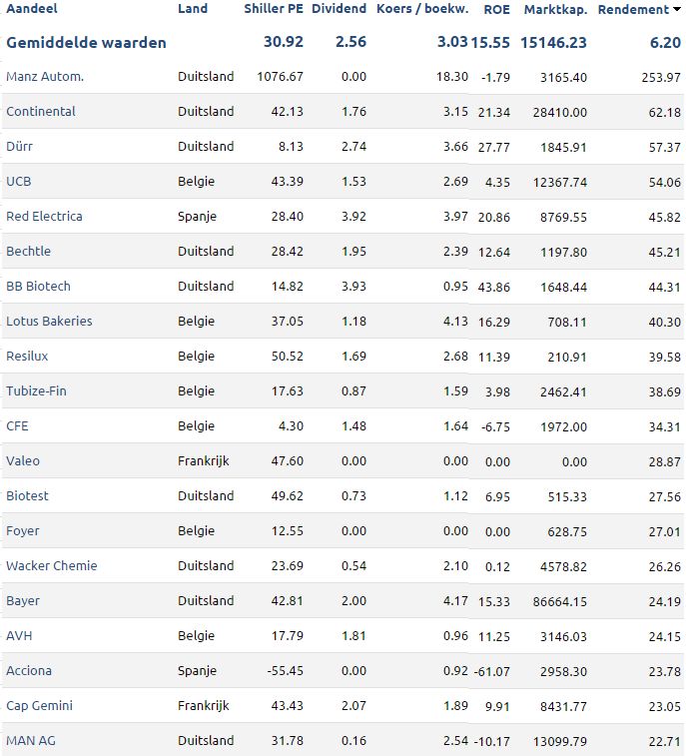Screen dimensions: 686x756
Task: Select the Bayer table row
Action: tap(343, 601)
